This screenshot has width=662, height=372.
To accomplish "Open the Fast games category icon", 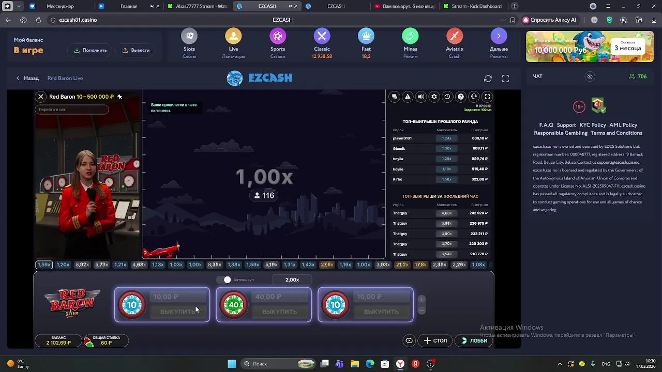I will click(x=366, y=36).
